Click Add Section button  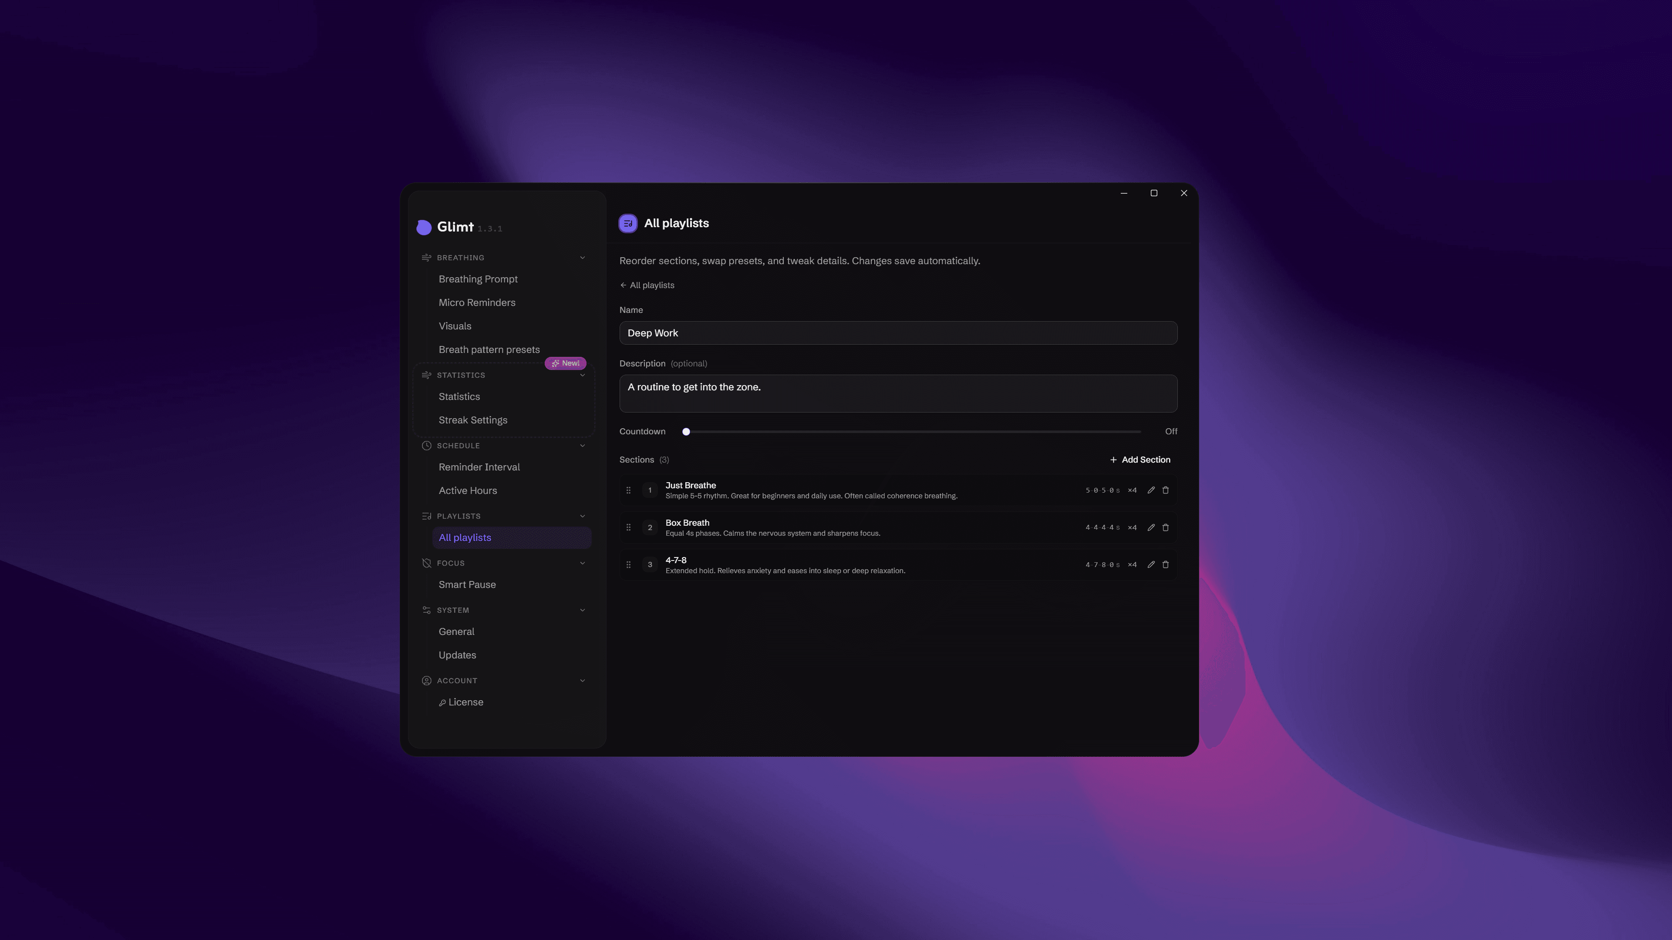(1140, 460)
